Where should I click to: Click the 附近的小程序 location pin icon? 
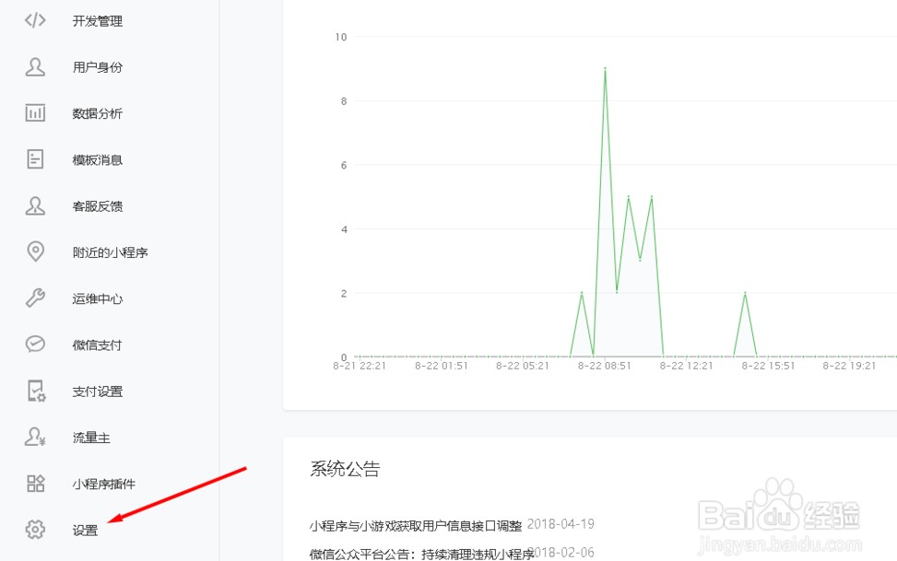35,251
